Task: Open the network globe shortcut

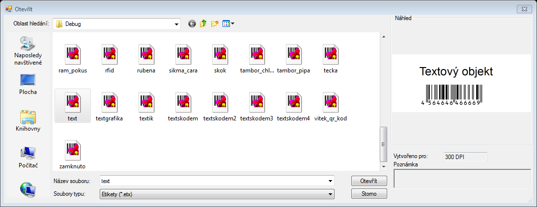Action: tap(28, 190)
